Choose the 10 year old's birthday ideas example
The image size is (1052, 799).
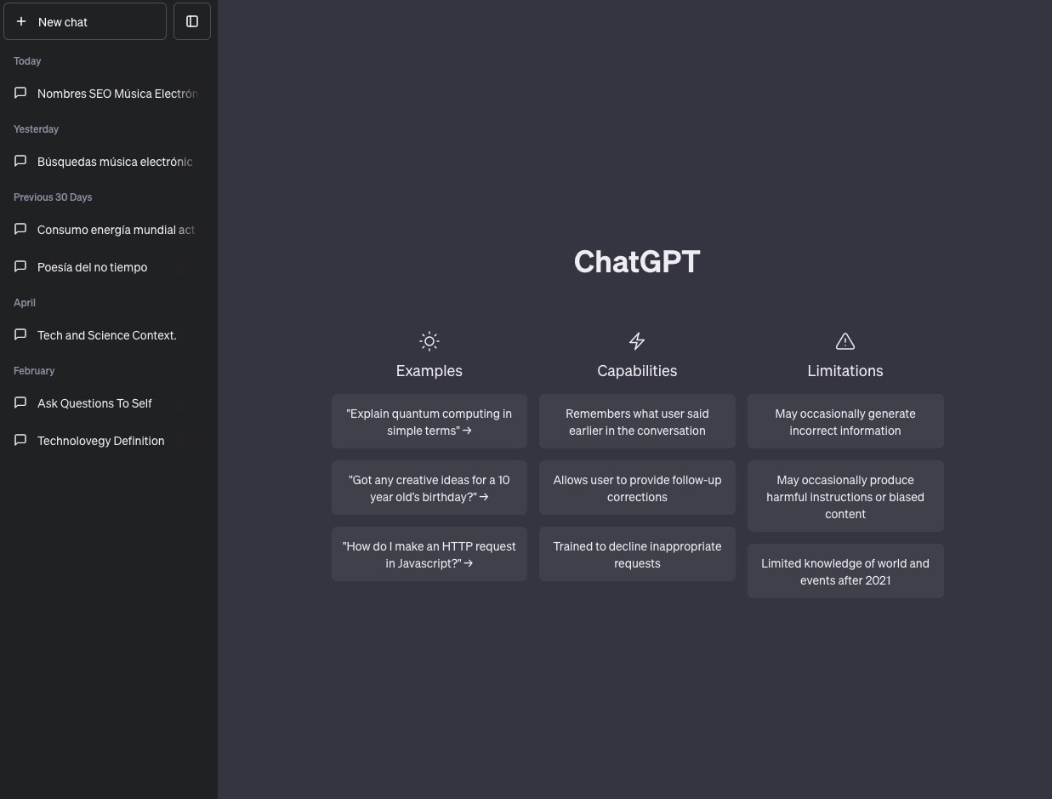429,488
